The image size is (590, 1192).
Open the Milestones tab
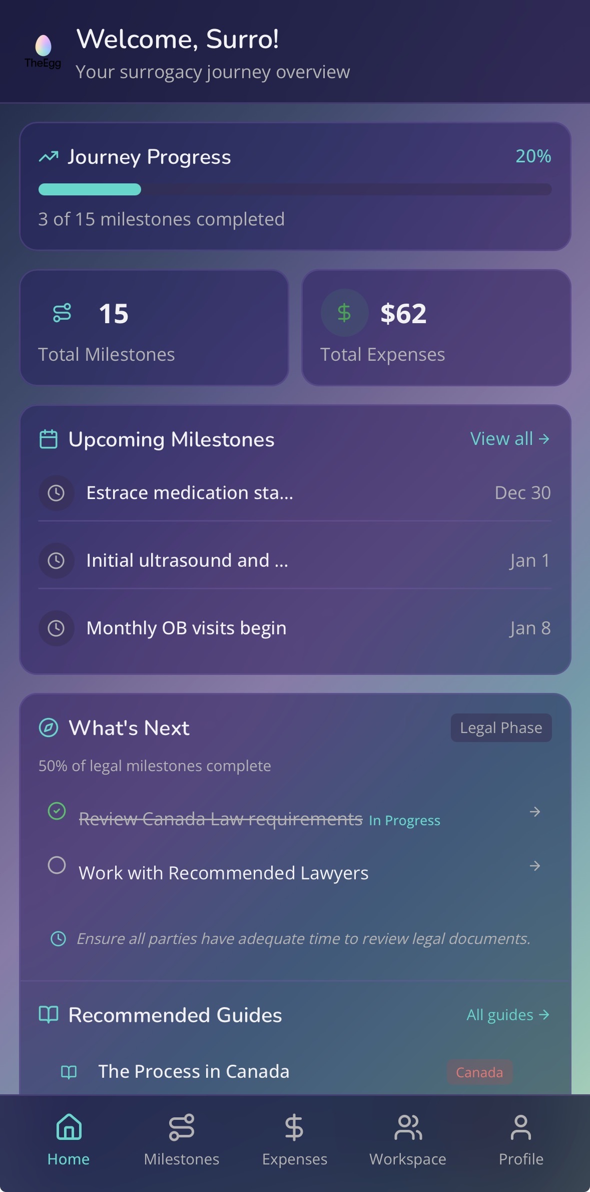pyautogui.click(x=181, y=1137)
